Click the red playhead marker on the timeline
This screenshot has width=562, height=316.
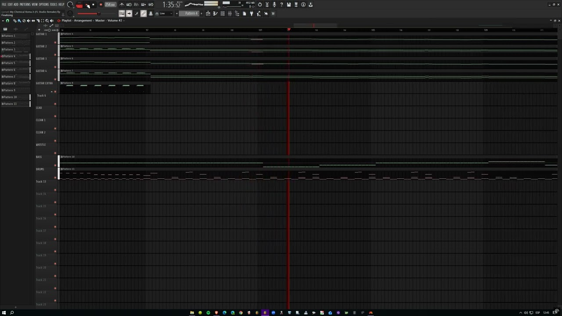click(x=288, y=29)
